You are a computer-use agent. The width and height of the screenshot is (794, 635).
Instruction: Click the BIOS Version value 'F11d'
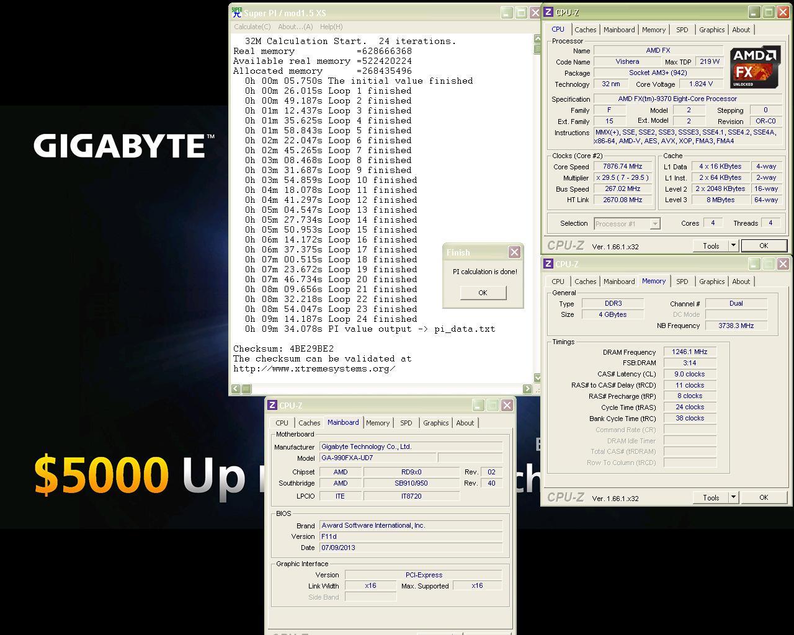click(x=411, y=536)
